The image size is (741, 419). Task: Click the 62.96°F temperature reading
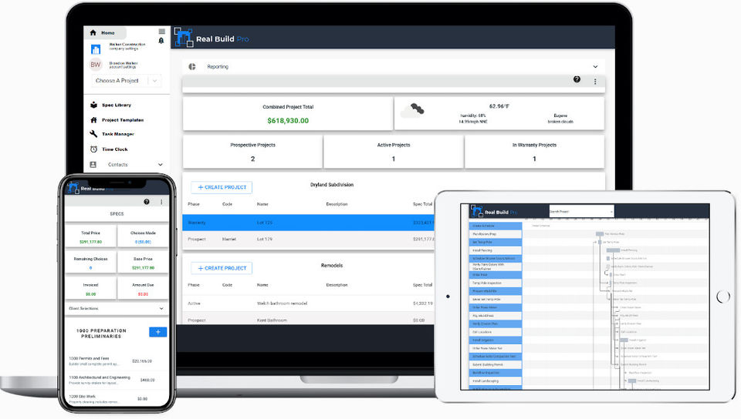pyautogui.click(x=499, y=106)
